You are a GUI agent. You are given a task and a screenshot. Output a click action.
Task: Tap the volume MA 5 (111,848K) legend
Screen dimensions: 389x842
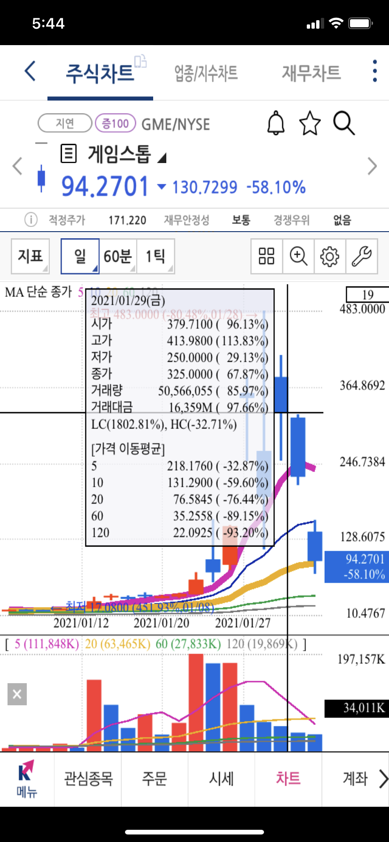pos(47,644)
